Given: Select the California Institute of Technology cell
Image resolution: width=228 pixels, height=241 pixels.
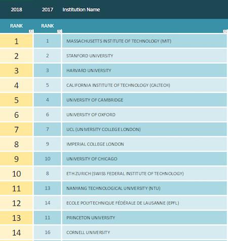Looking at the screenshot, I should coord(144,85).
